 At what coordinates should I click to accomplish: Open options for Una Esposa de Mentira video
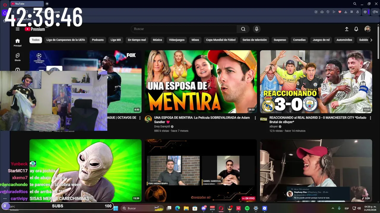[255, 118]
